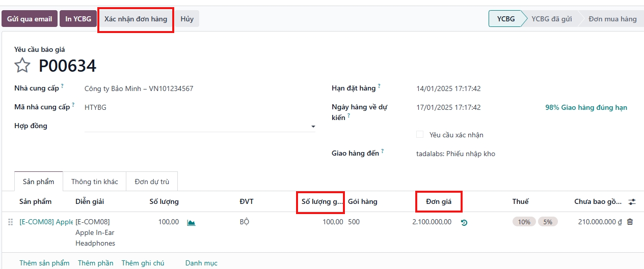Tick the Yêu cầu xác nhận checkbox

420,135
